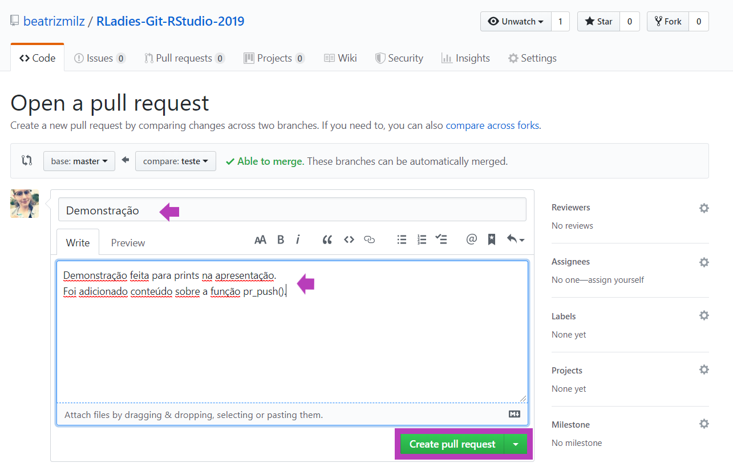The image size is (733, 475).
Task: Add a bulleted list
Action: click(402, 240)
